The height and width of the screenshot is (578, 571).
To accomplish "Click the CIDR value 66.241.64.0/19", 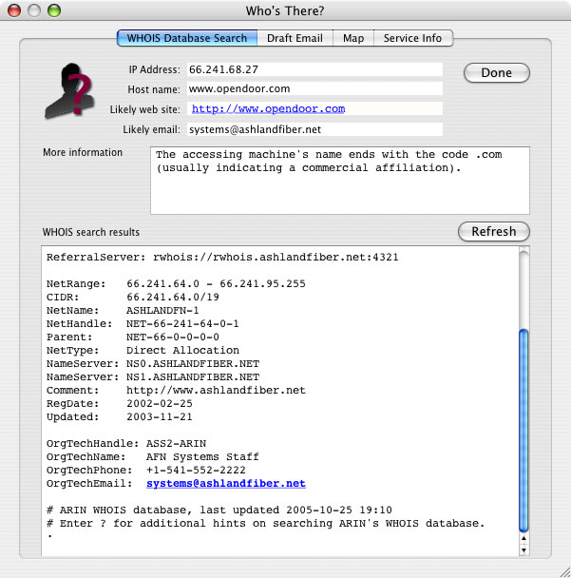I will [x=173, y=297].
